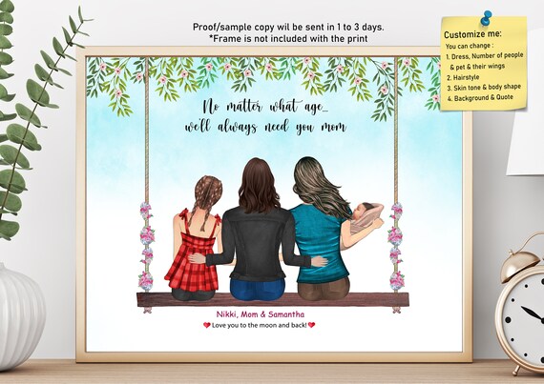Click the "You can change :" line
Image resolution: width=544 pixels, height=384 pixels.
click(x=469, y=46)
